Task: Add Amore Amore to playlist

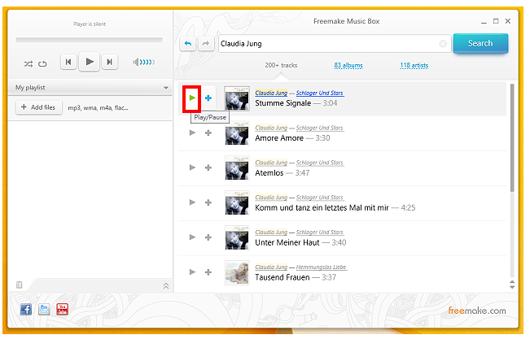Action: pyautogui.click(x=208, y=133)
